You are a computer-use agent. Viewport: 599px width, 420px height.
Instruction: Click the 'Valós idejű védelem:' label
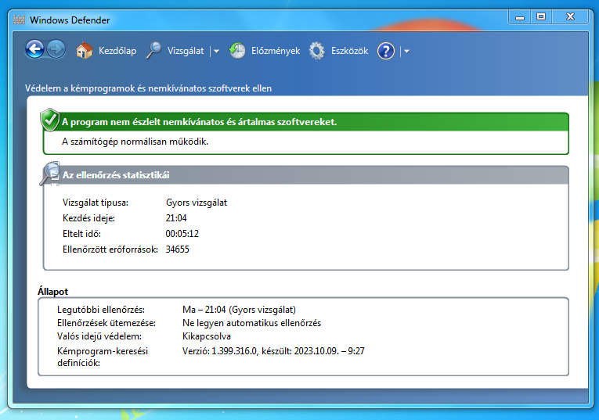(x=99, y=336)
